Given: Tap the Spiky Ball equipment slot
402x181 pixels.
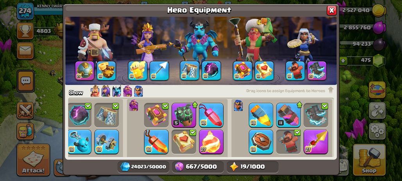Looking at the screenshot, I should (x=84, y=71).
